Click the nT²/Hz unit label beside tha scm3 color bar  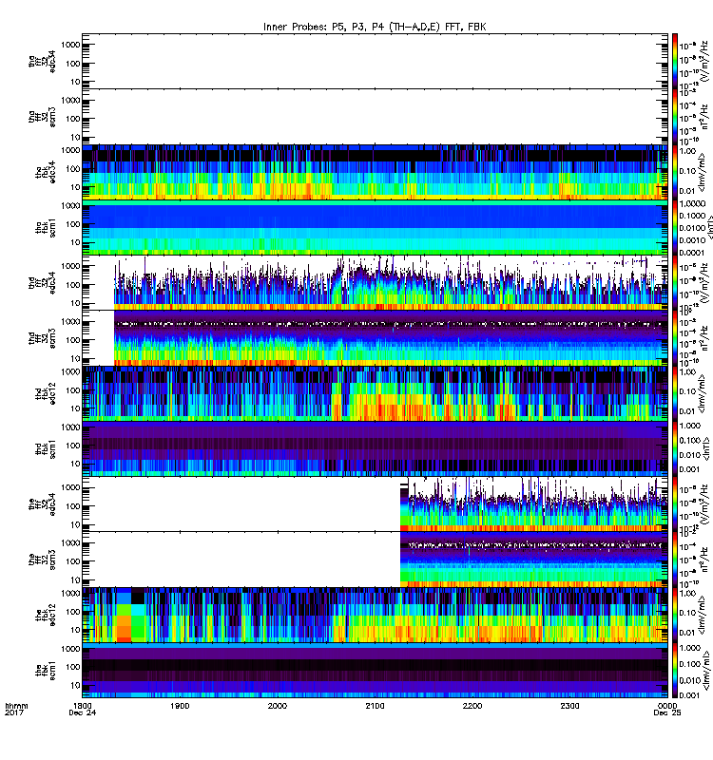click(x=704, y=117)
